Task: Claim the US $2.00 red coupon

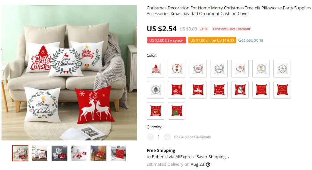Action: (166, 40)
